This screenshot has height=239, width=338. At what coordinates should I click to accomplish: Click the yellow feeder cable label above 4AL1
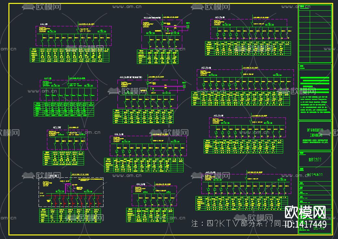click(x=86, y=24)
